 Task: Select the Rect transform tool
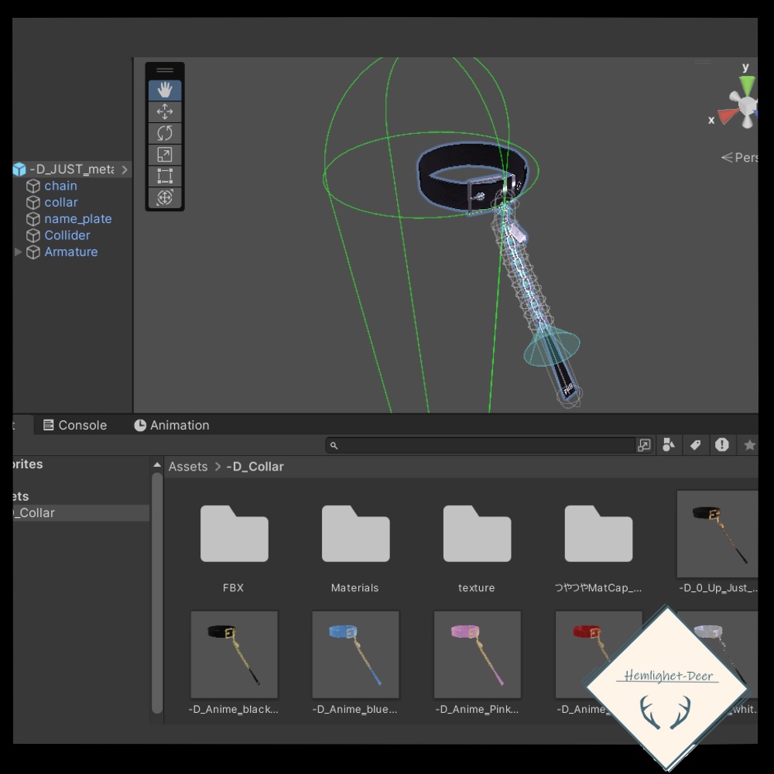coord(165,176)
